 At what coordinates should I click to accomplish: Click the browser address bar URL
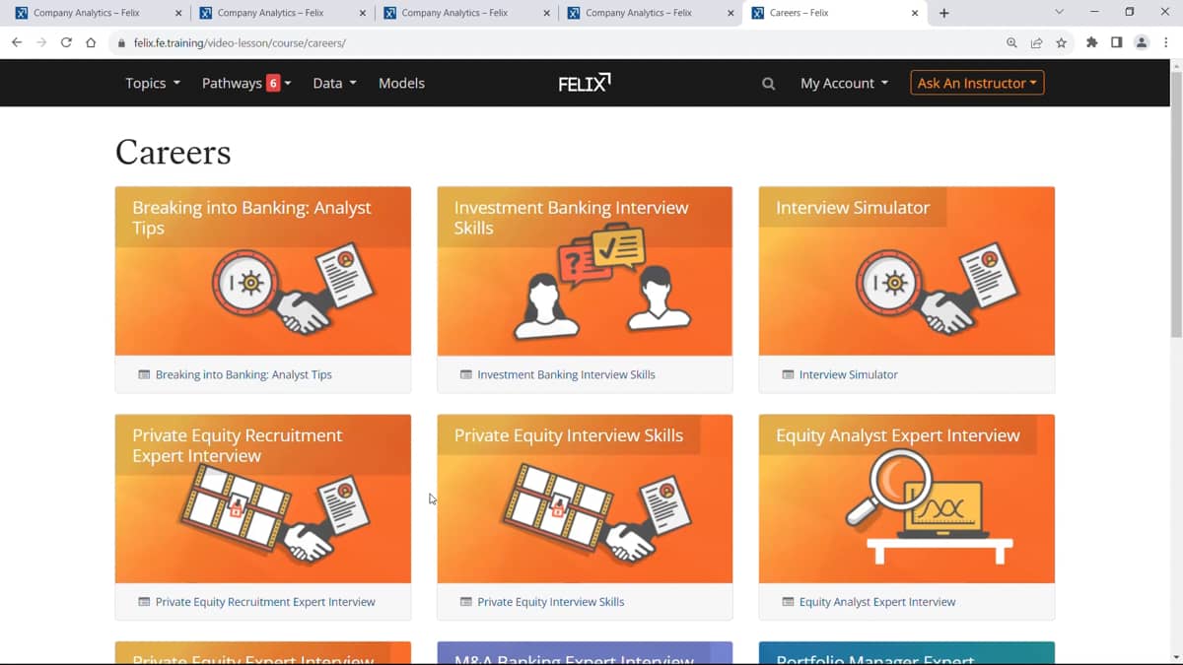(240, 43)
